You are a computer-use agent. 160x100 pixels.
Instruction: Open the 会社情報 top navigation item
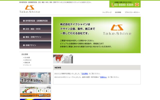click(118, 12)
